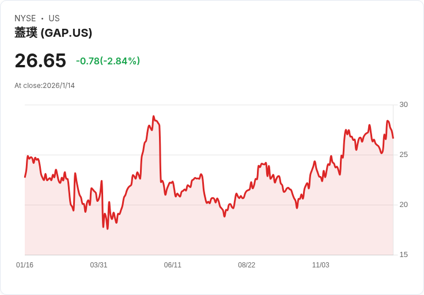Click the 30 y-axis label
Screen dimensions: 424x295
click(403, 105)
